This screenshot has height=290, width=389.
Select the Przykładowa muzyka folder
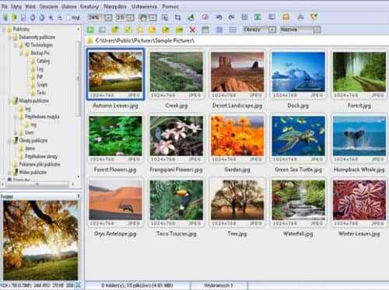pyautogui.click(x=42, y=117)
